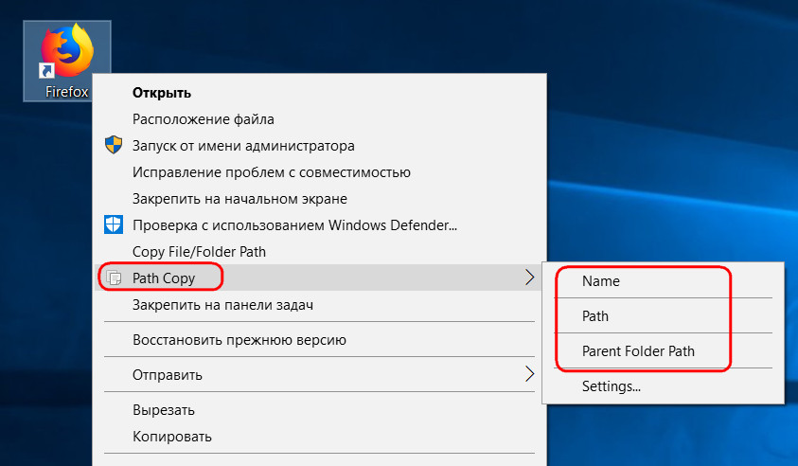The width and height of the screenshot is (798, 466).
Task: Choose Копировать in the context menu
Action: (172, 437)
